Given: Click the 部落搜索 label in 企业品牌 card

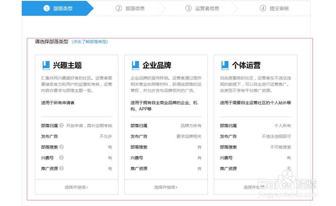Looking at the screenshot, I should click(x=139, y=147).
